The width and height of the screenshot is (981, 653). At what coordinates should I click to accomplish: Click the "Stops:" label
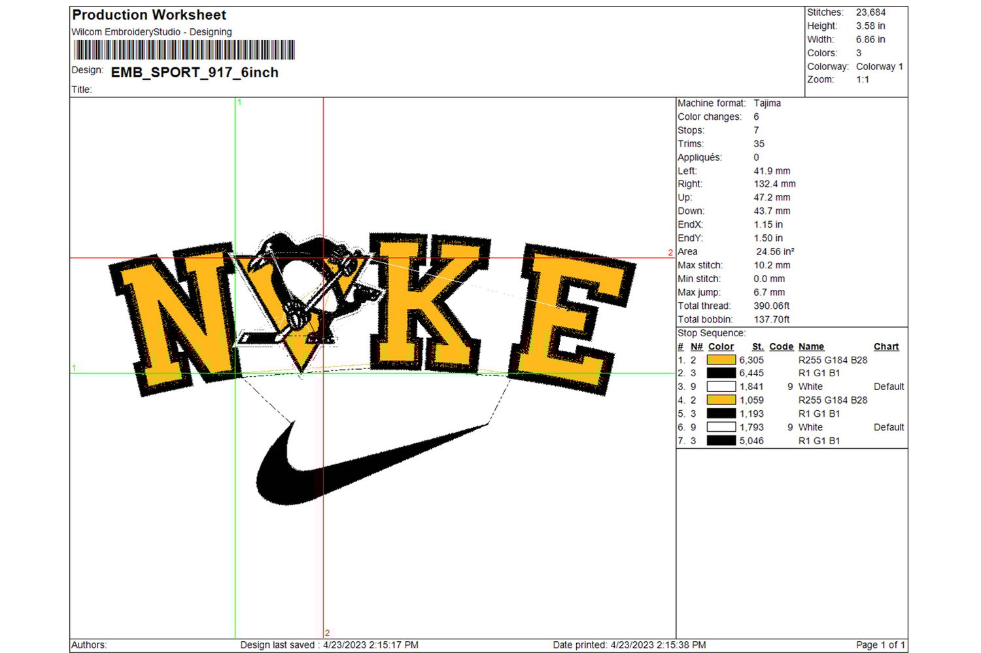click(x=691, y=130)
